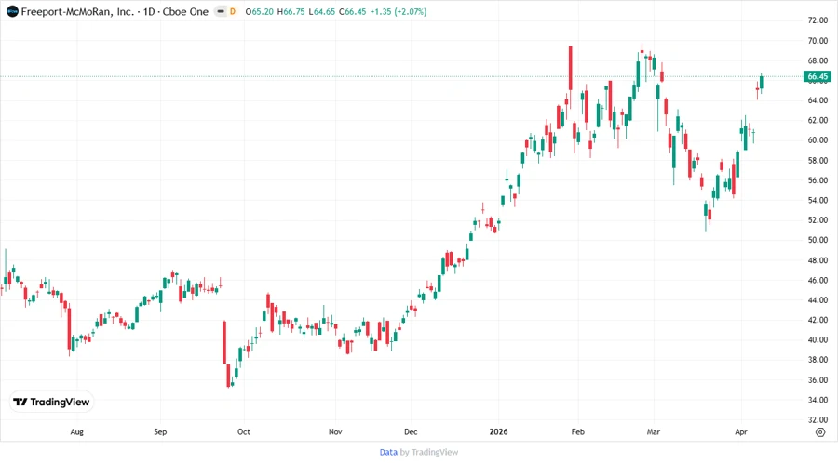Click the Dec label on time axis
Viewport: 838px width, 463px height.
[x=411, y=431]
